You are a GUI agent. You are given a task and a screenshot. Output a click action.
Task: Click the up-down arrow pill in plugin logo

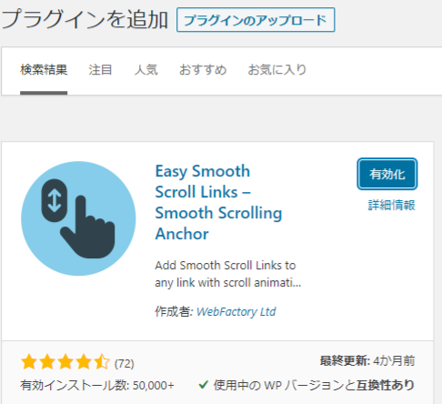pos(55,200)
